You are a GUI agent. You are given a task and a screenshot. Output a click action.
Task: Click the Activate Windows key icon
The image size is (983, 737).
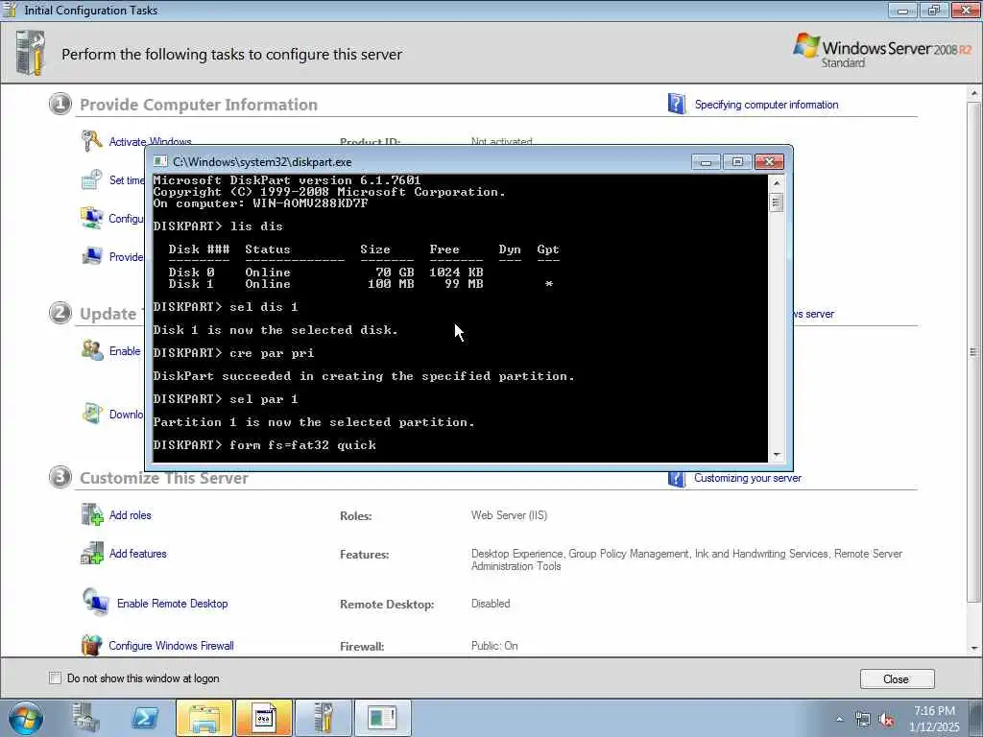click(x=91, y=140)
